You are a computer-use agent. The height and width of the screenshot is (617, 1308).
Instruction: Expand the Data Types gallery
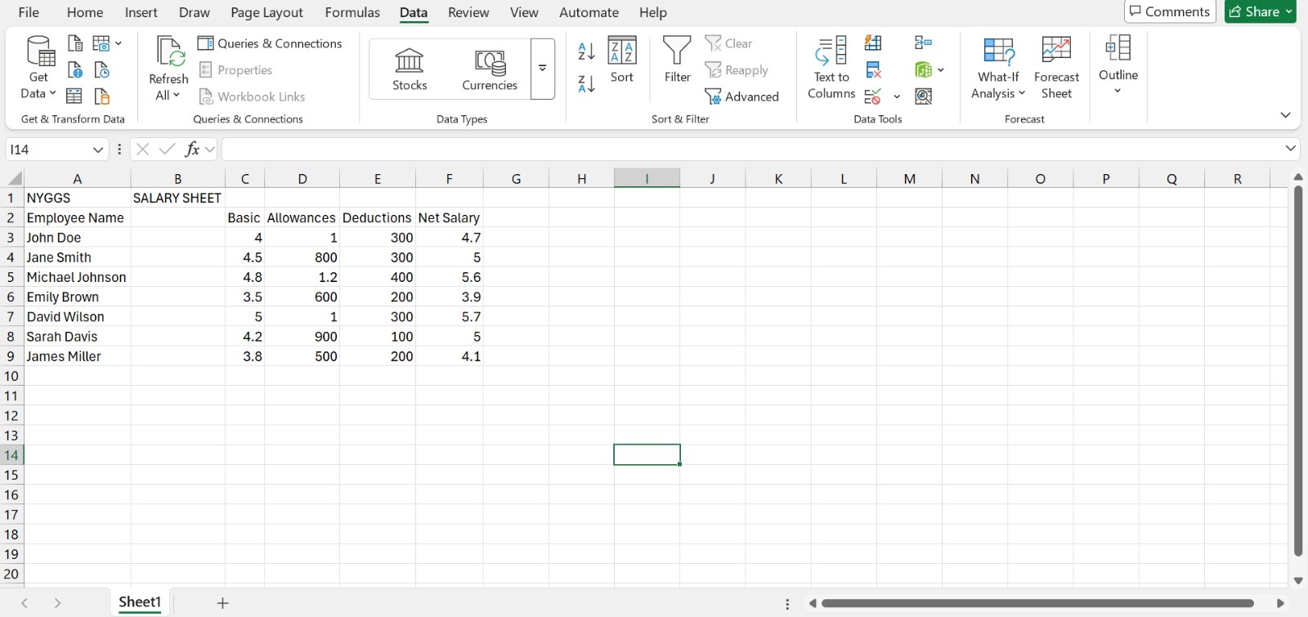click(543, 69)
